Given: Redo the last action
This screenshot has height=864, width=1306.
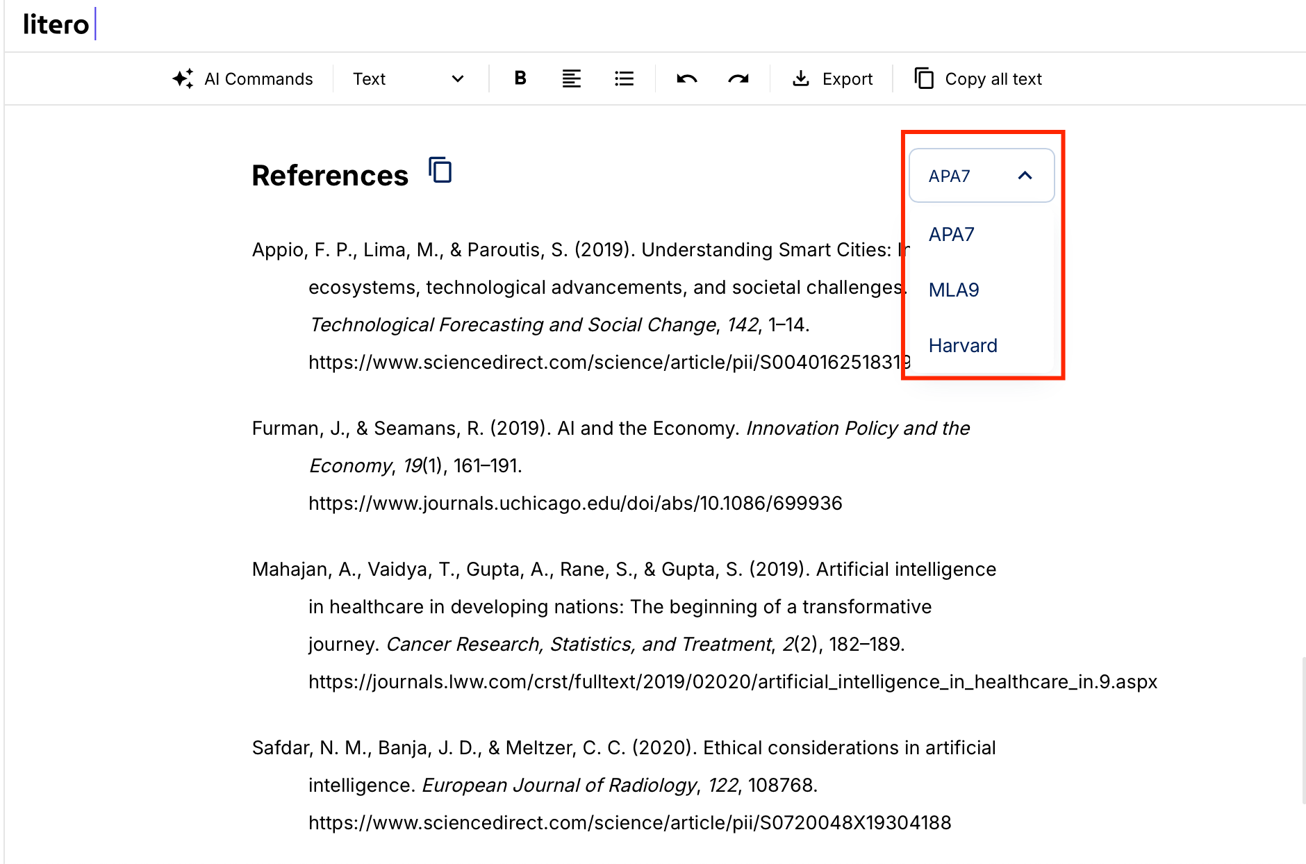Looking at the screenshot, I should (738, 78).
